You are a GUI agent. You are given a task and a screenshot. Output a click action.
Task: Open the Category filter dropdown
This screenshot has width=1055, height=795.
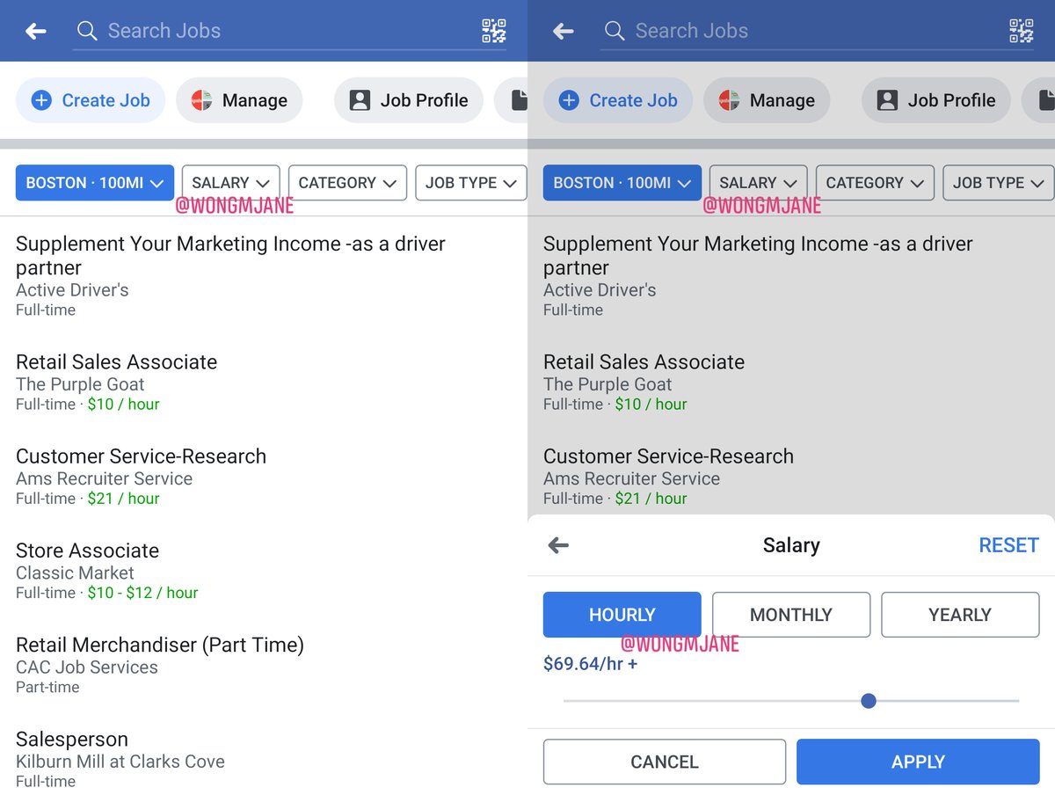[x=347, y=183]
